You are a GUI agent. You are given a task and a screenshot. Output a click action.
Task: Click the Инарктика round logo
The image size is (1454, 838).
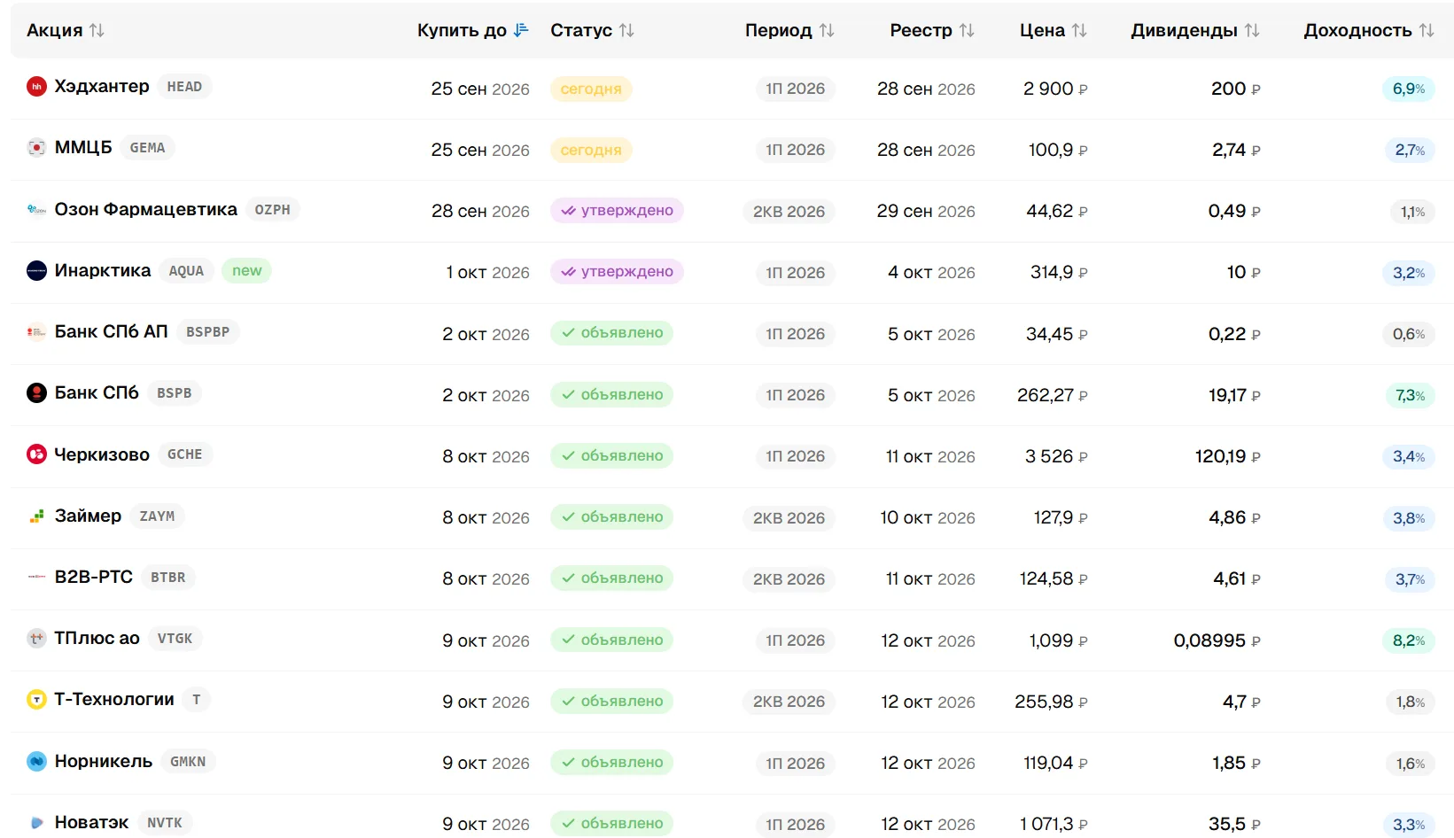[x=36, y=271]
